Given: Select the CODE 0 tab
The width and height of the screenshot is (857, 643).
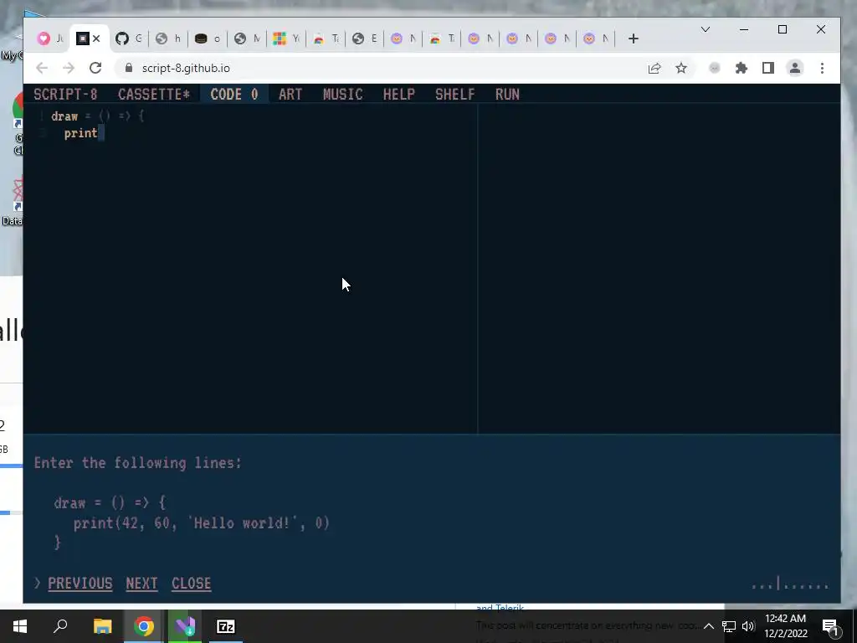Looking at the screenshot, I should coord(234,94).
